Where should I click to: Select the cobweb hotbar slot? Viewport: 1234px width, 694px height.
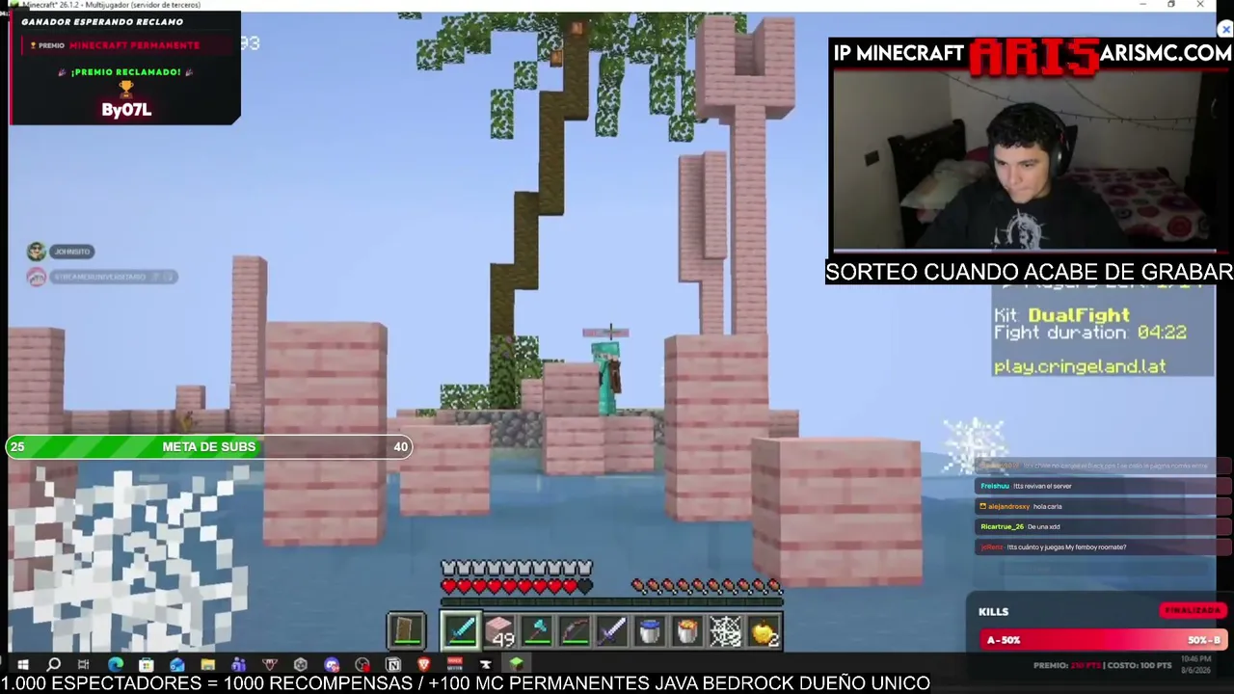pyautogui.click(x=725, y=631)
